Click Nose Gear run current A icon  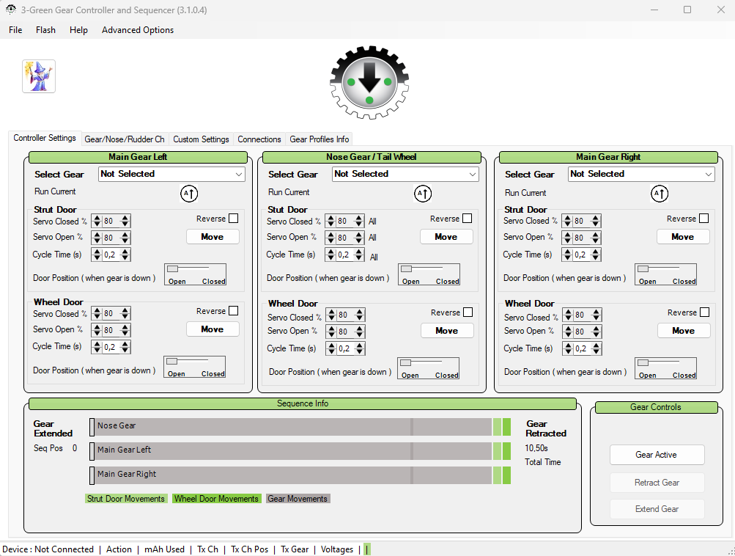pyautogui.click(x=423, y=194)
